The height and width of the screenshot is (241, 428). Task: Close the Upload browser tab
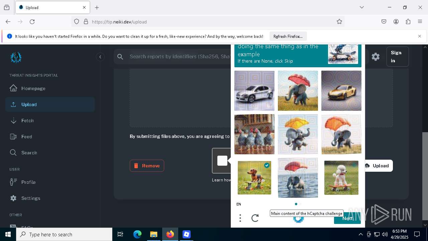pyautogui.click(x=84, y=7)
